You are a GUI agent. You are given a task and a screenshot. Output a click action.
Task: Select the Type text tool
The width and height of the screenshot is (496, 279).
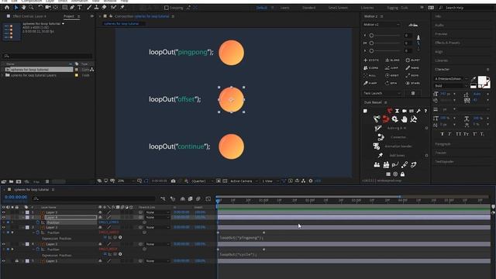click(80, 7)
